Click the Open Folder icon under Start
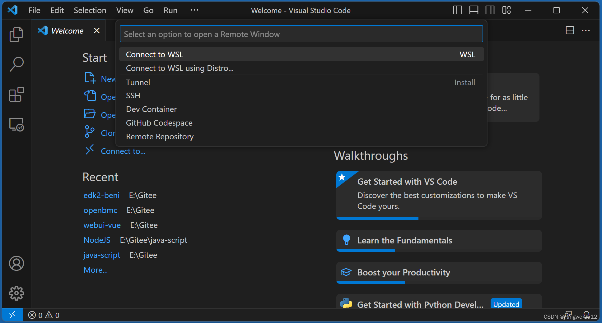602x323 pixels. pos(90,114)
